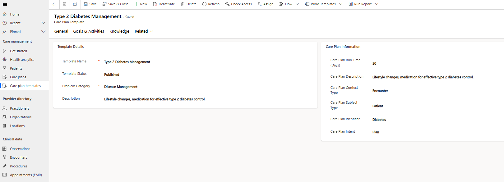504x182 pixels.
Task: Open Organizations list
Action: (x=24, y=117)
